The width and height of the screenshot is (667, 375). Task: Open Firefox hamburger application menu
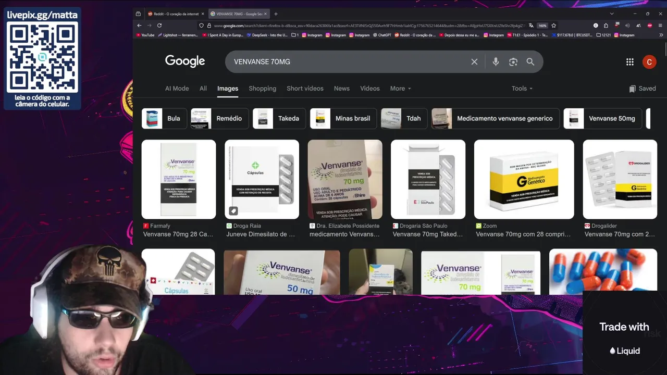[x=660, y=25]
